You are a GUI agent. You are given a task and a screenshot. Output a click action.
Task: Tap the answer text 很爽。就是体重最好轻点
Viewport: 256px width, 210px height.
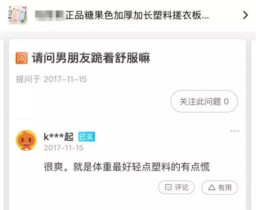point(97,167)
